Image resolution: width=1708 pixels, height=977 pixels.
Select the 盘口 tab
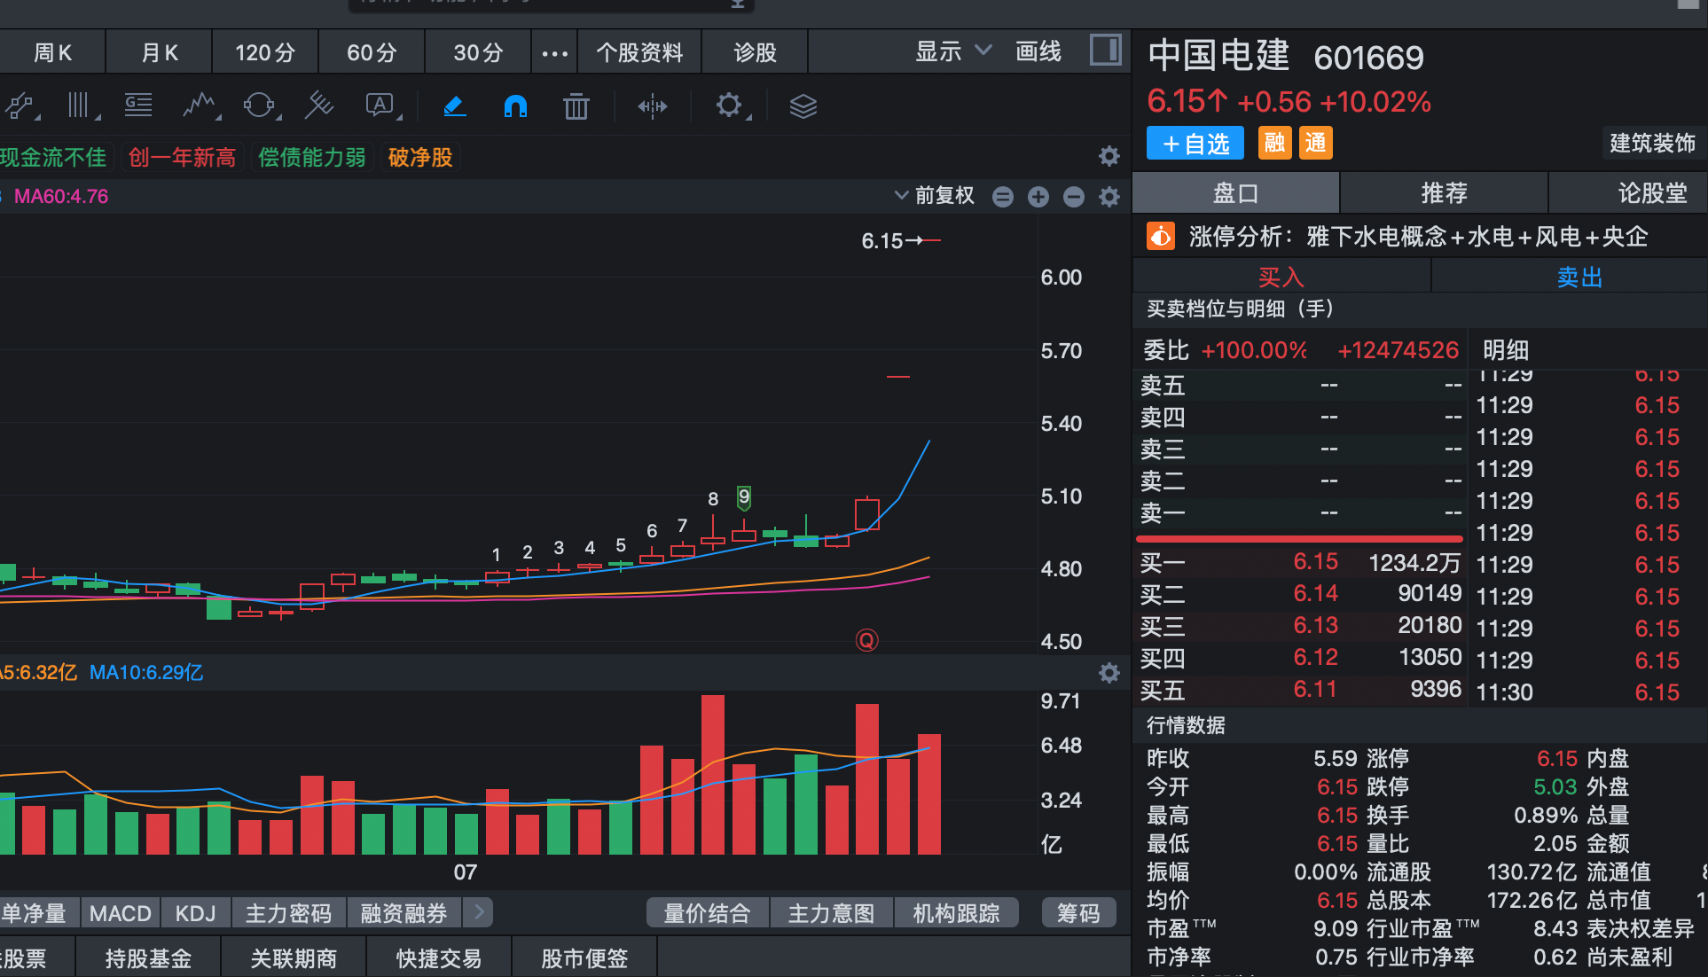[1235, 192]
